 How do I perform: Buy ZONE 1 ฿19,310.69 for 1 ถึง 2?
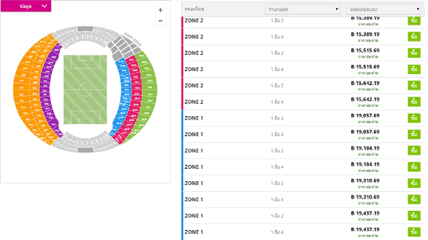tap(414, 183)
